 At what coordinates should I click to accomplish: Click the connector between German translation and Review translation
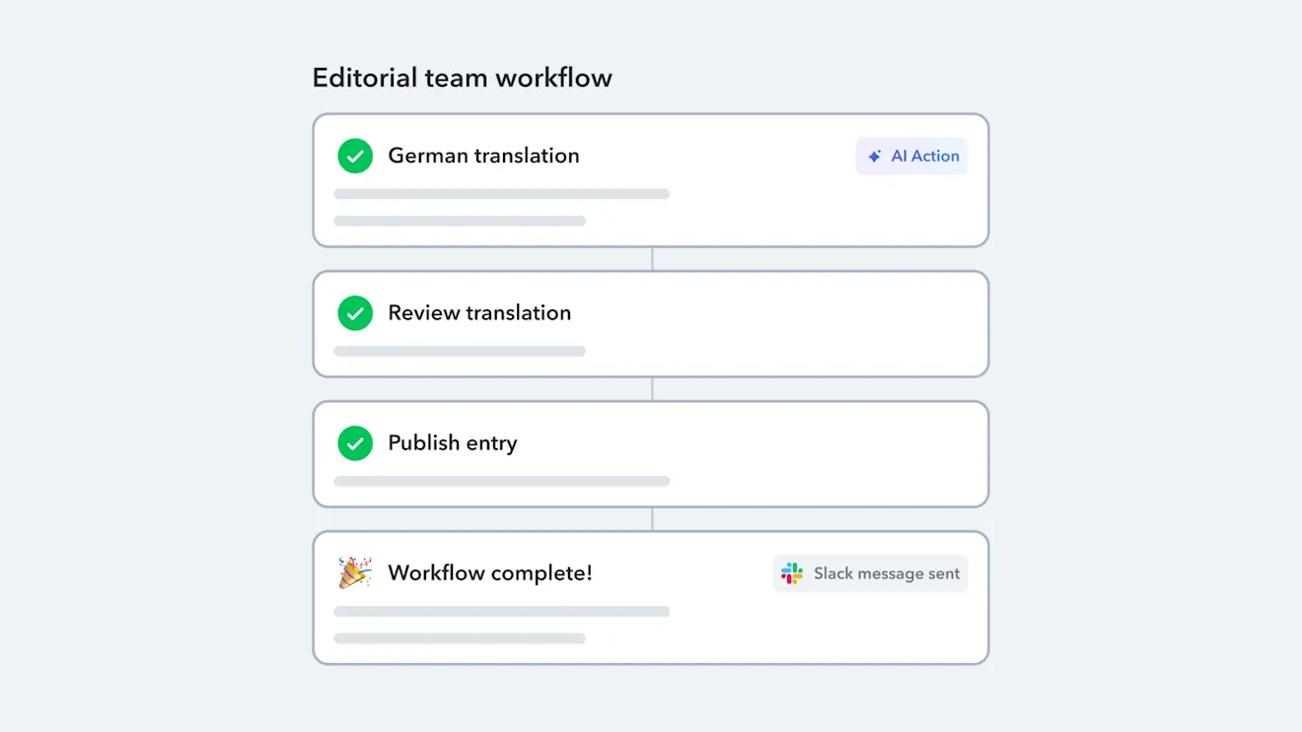point(652,259)
